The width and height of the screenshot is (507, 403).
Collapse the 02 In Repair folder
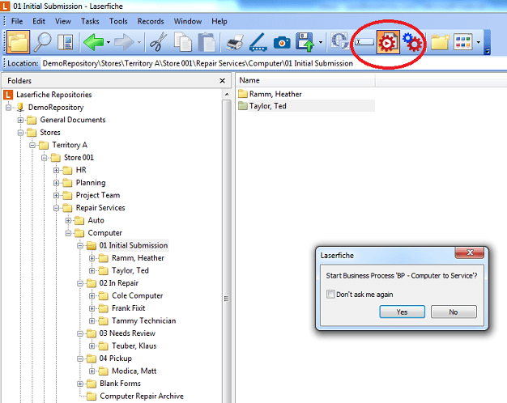coord(80,283)
